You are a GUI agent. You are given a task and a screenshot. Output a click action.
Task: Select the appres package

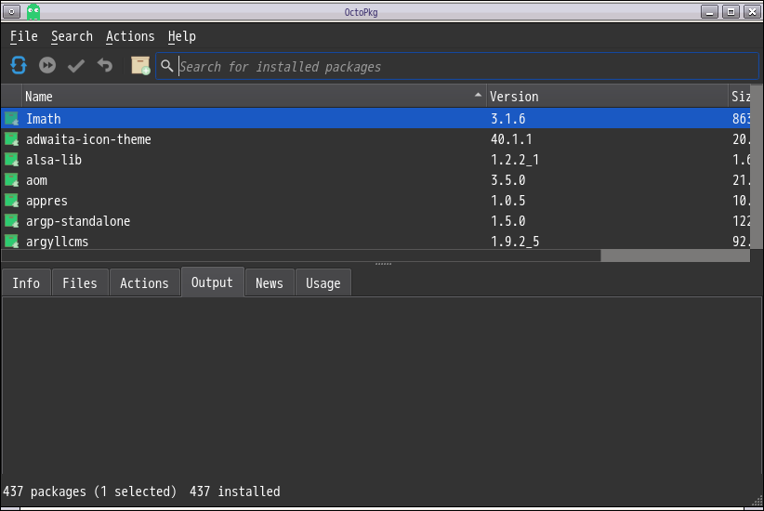[x=375, y=200]
